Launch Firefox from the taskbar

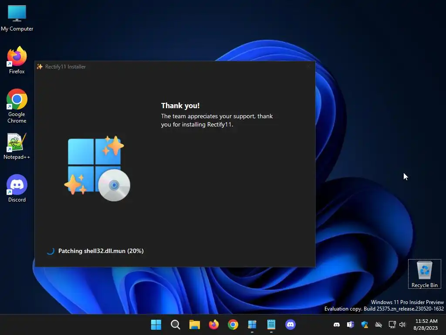click(213, 325)
